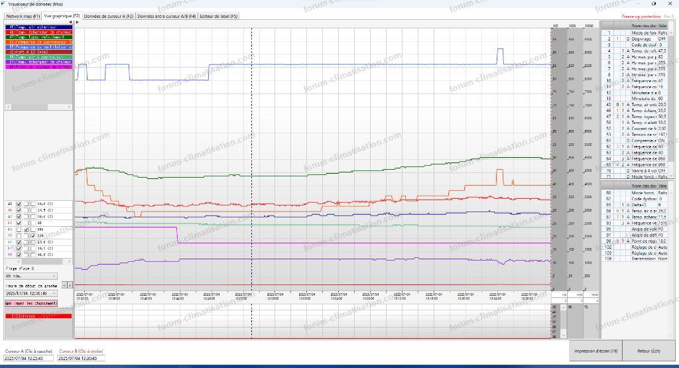Uncheck first-axis checkbox for row 47

tap(19, 216)
